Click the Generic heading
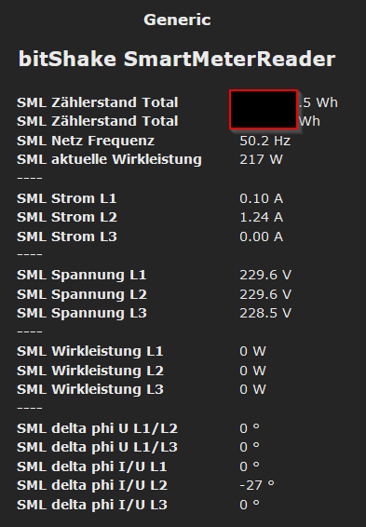 click(177, 20)
